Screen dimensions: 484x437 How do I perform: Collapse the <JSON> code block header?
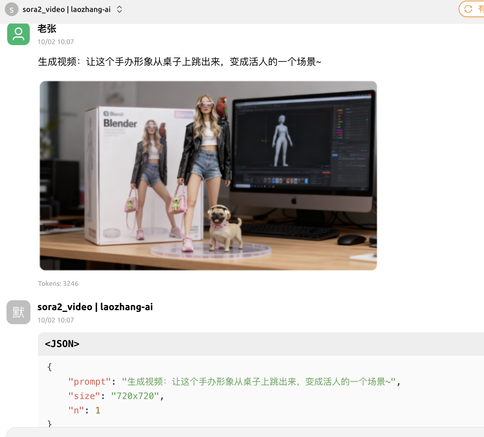(x=62, y=344)
